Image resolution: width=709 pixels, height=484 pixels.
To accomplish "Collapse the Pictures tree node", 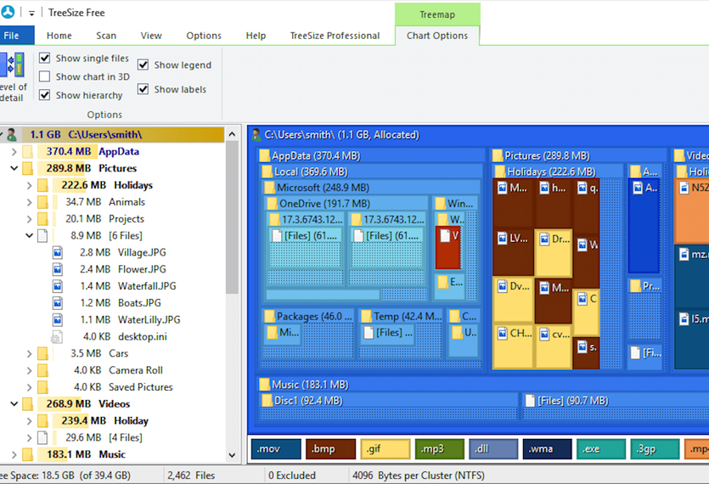I will (14, 168).
